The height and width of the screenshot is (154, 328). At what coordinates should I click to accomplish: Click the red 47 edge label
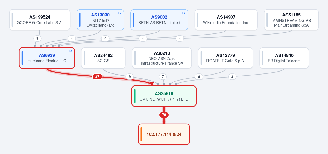pos(97,77)
